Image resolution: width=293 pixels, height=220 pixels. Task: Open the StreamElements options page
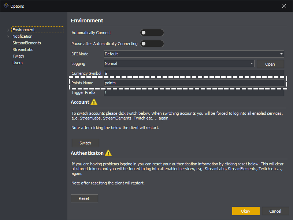click(26, 43)
